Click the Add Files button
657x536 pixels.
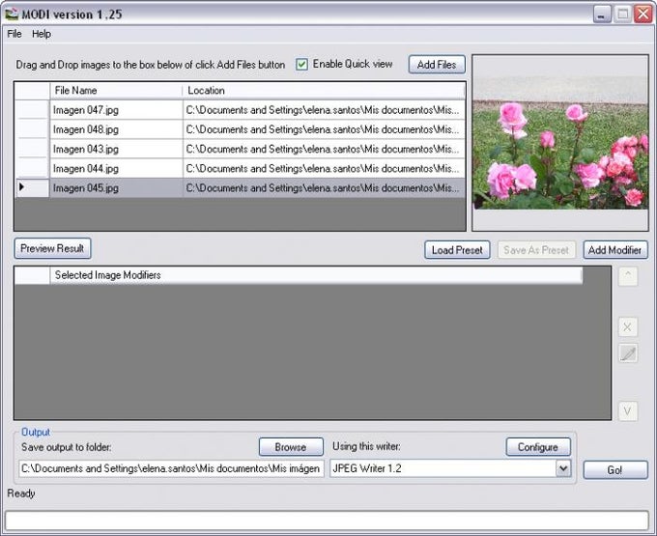437,65
